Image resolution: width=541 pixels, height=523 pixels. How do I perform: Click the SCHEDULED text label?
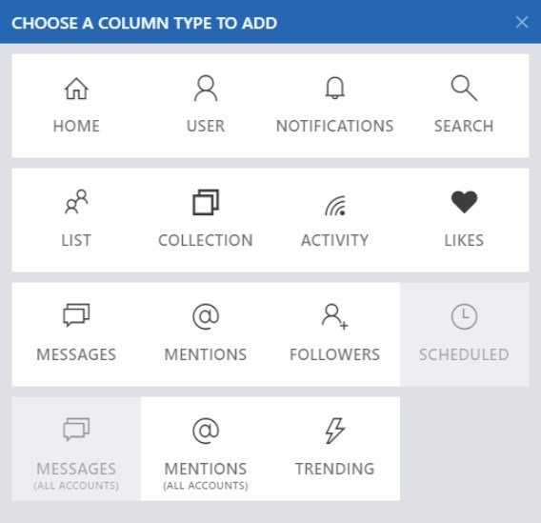click(464, 354)
